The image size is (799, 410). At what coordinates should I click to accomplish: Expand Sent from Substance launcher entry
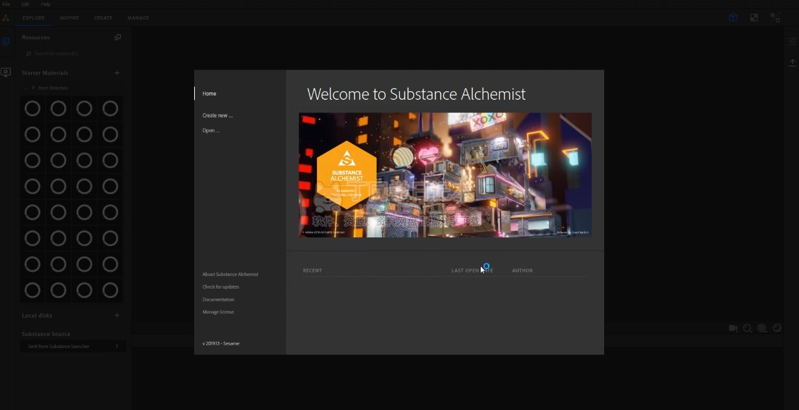(116, 346)
